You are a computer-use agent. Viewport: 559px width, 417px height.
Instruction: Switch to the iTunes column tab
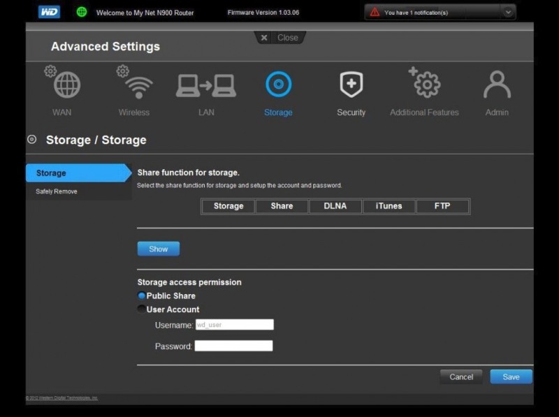coord(389,206)
